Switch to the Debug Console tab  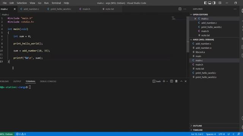pyautogui.click(x=48, y=82)
